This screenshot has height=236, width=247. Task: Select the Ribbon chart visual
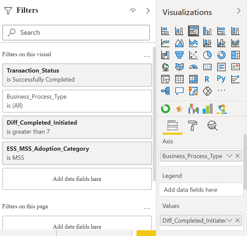click(235, 43)
